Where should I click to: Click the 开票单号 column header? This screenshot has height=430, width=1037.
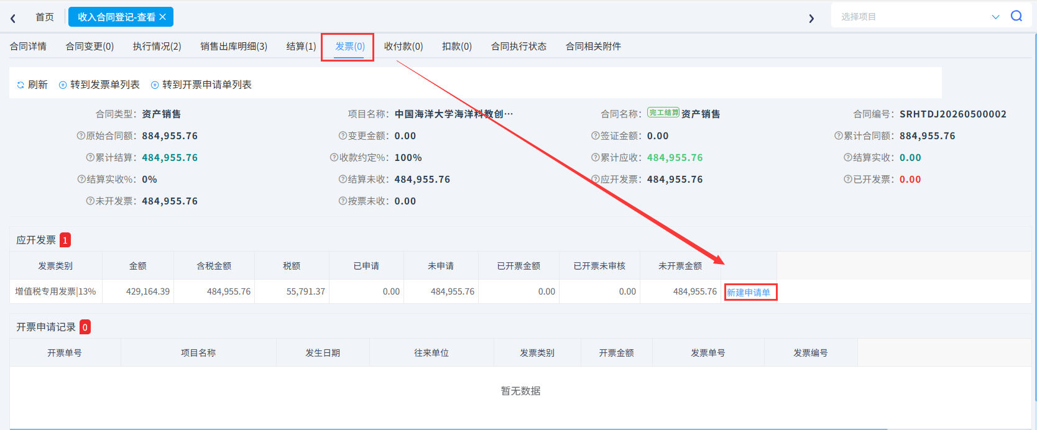click(65, 353)
